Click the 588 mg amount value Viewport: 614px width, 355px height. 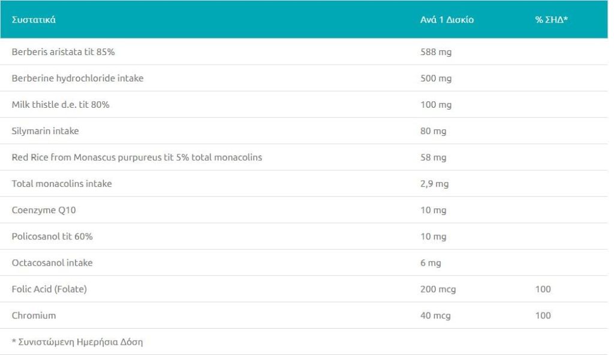pos(436,52)
